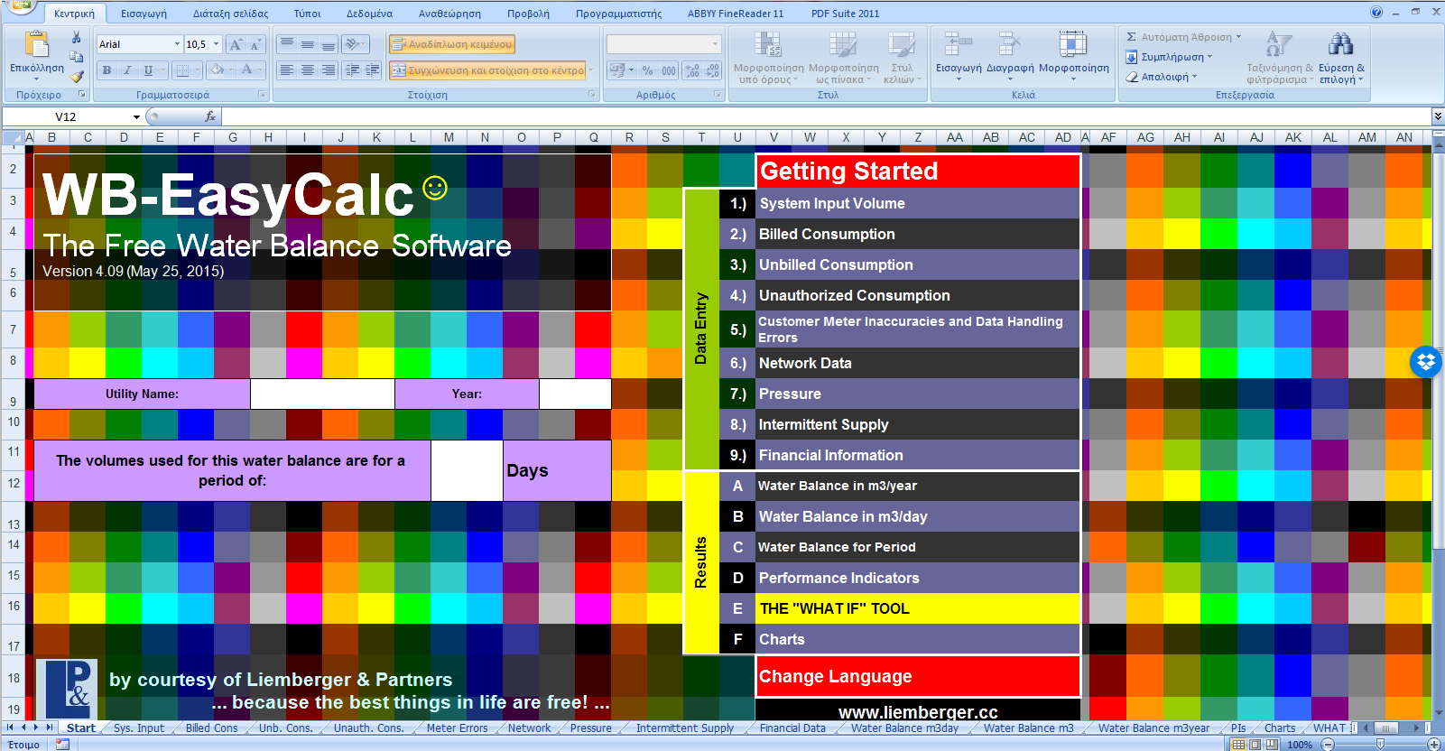The width and height of the screenshot is (1445, 751).
Task: Click the zoom slider handle
Action: coord(1381,745)
